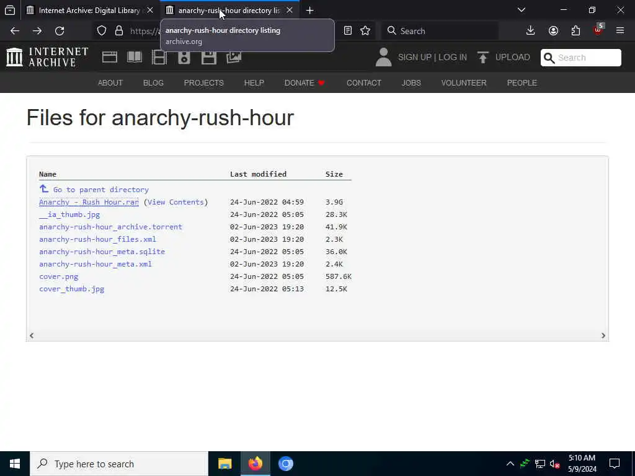Go back with the browser back arrow

[x=15, y=31]
